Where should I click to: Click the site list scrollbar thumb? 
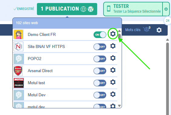(x=120, y=36)
